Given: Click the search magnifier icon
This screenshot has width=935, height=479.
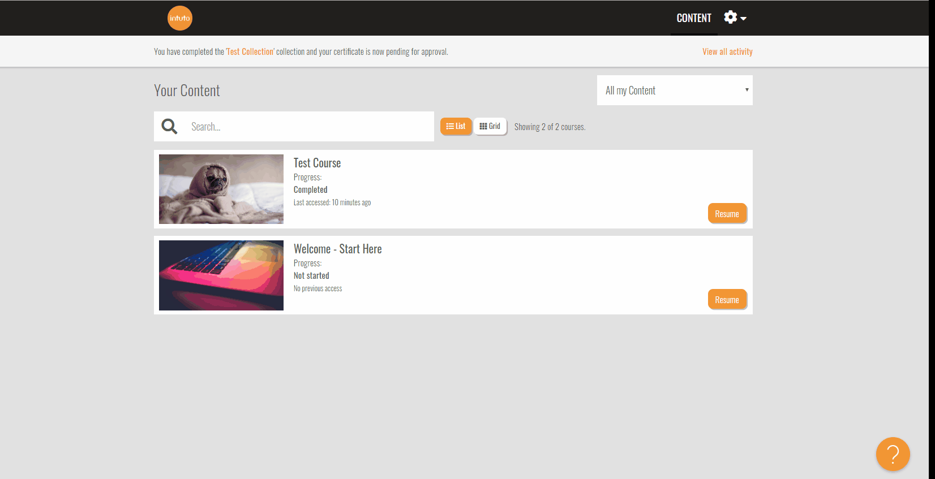Looking at the screenshot, I should point(169,126).
